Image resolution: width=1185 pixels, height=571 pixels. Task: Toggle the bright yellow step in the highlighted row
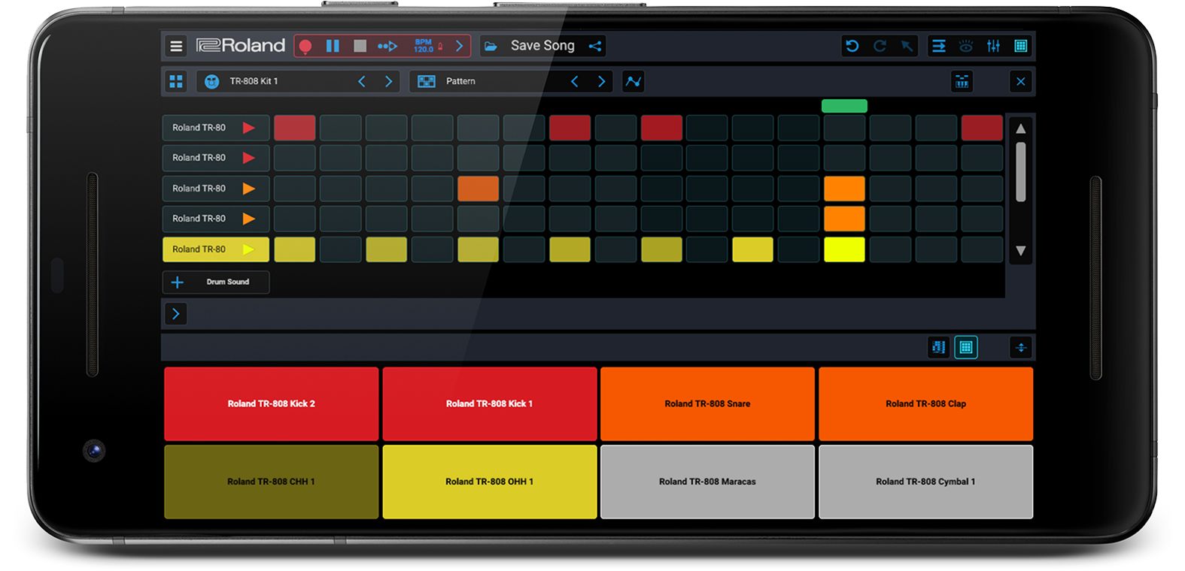(844, 249)
